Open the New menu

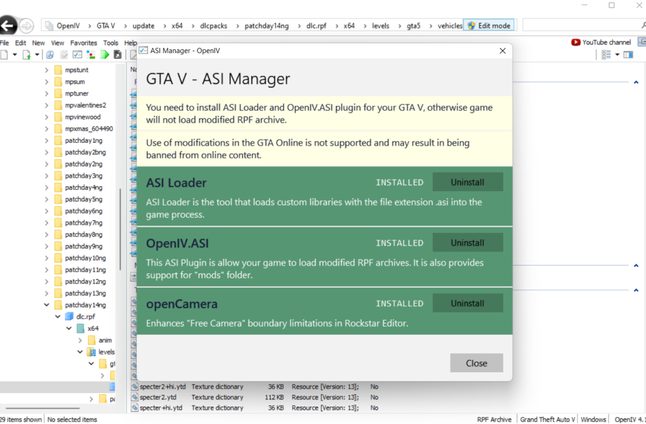(x=38, y=43)
